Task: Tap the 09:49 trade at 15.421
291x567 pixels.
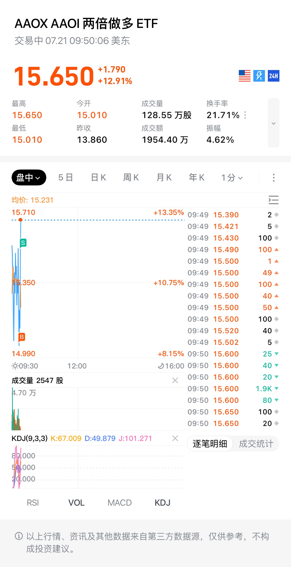Action: click(233, 226)
